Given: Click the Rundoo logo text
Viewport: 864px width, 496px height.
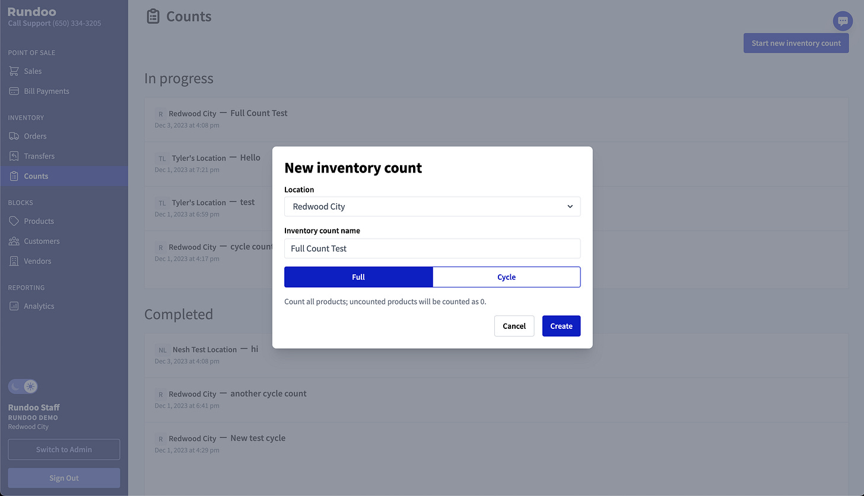Looking at the screenshot, I should coord(32,12).
